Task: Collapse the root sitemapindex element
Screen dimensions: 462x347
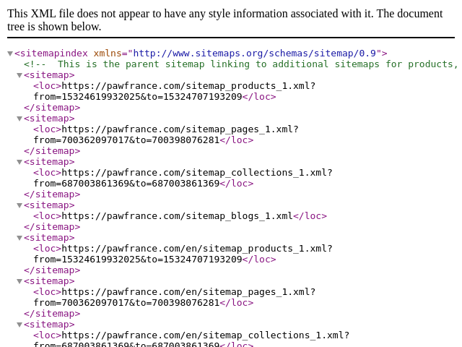Action: tap(10, 53)
